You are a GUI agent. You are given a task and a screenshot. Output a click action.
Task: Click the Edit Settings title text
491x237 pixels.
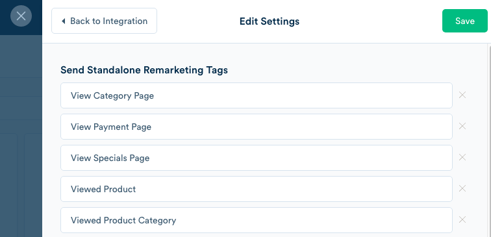click(x=270, y=21)
